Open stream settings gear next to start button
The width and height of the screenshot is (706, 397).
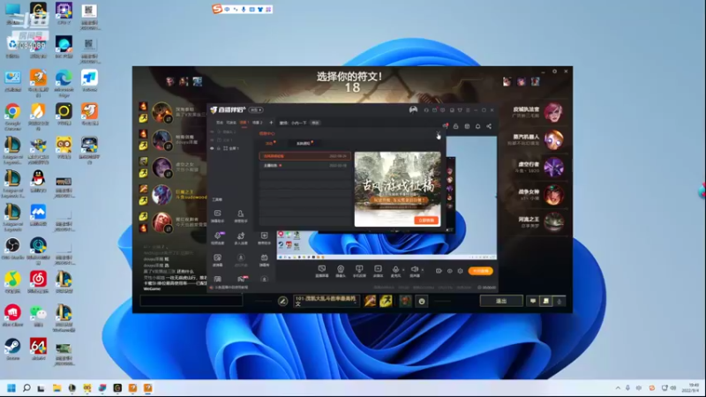[460, 271]
